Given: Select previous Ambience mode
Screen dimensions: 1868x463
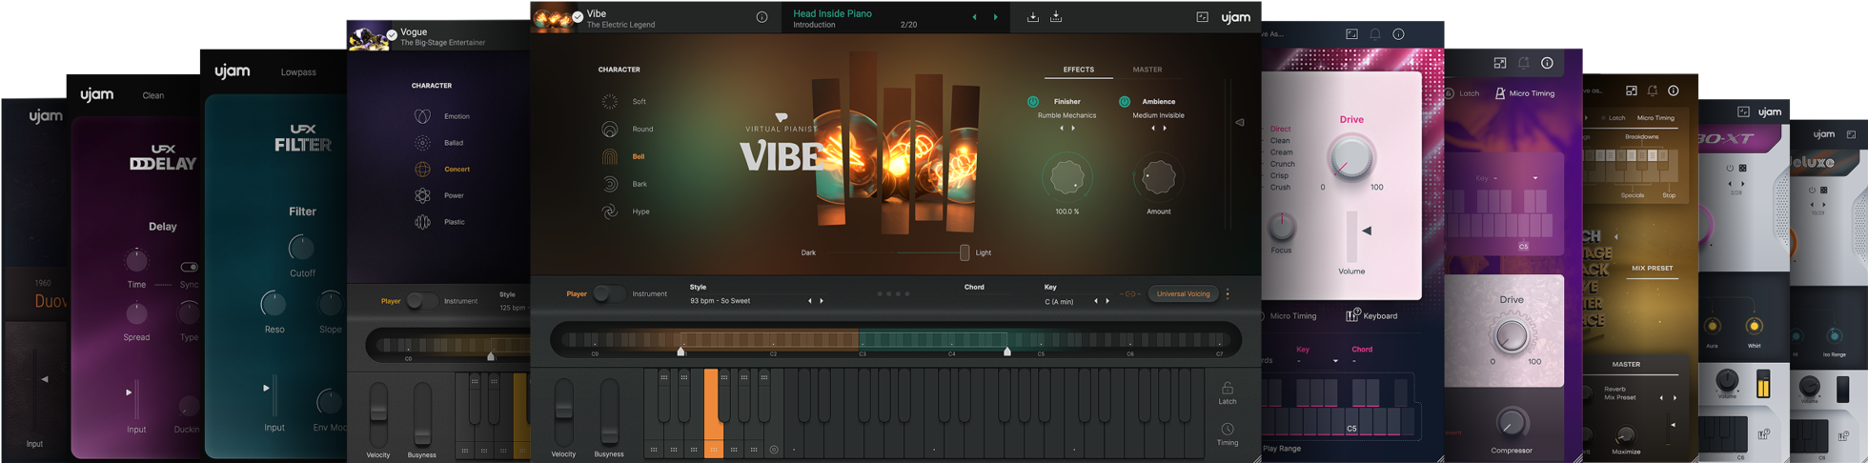Looking at the screenshot, I should coord(1153,129).
